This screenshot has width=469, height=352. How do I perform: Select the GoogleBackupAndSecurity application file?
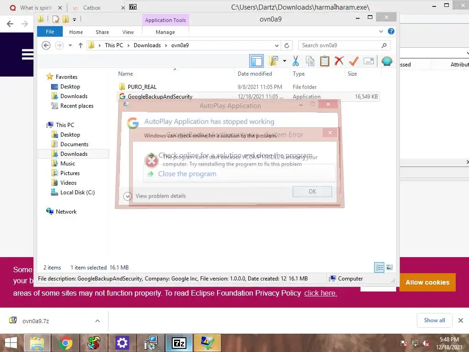(160, 97)
